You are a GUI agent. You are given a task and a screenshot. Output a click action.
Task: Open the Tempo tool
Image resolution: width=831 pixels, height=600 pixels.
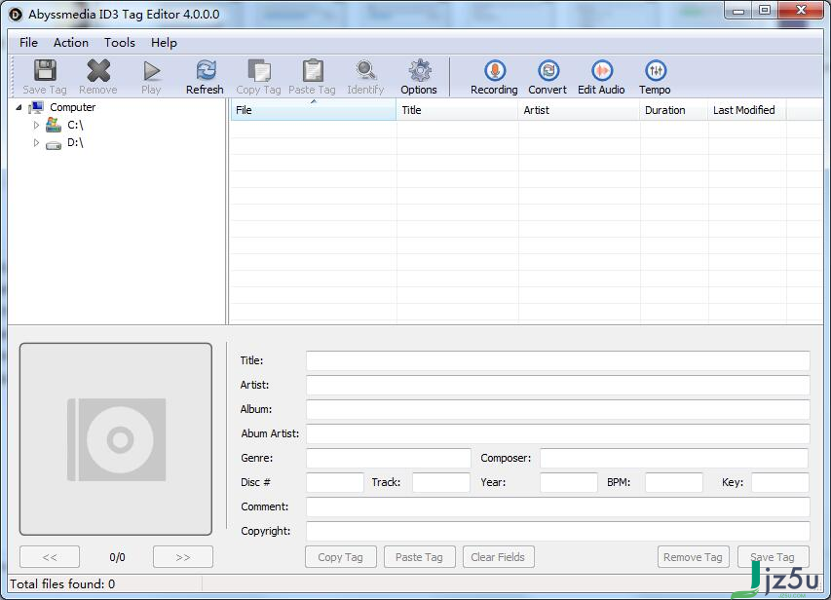(x=655, y=70)
